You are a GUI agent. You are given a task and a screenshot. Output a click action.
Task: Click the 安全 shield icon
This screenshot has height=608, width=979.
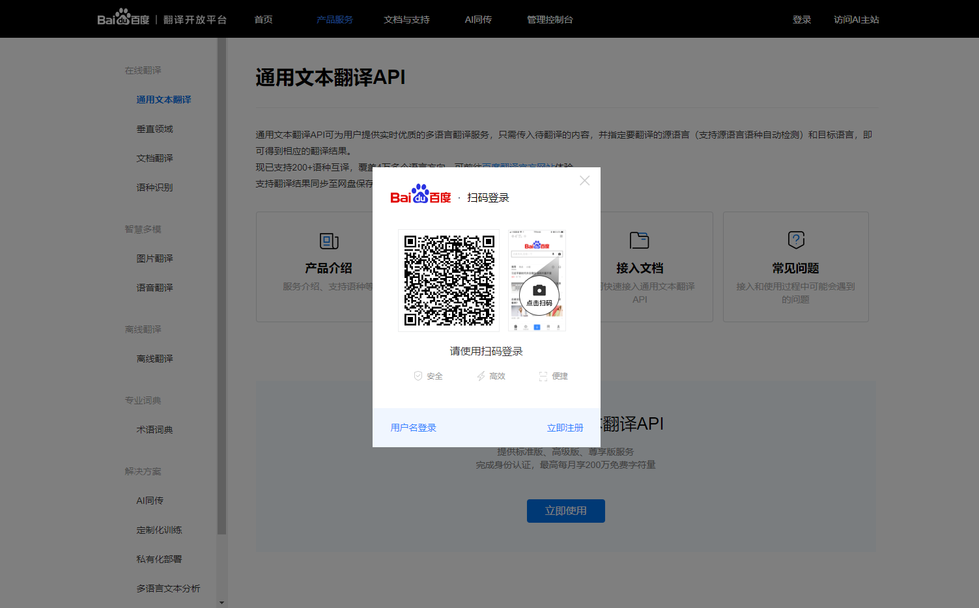click(x=418, y=376)
